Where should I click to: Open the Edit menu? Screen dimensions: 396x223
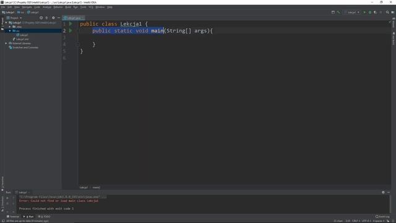10,7
